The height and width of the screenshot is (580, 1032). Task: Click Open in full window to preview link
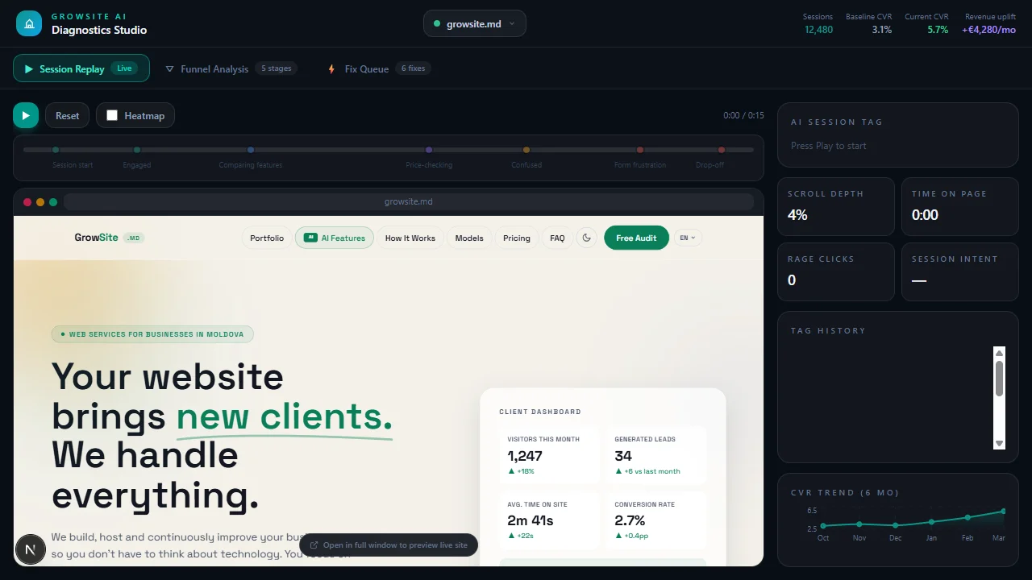coord(389,545)
